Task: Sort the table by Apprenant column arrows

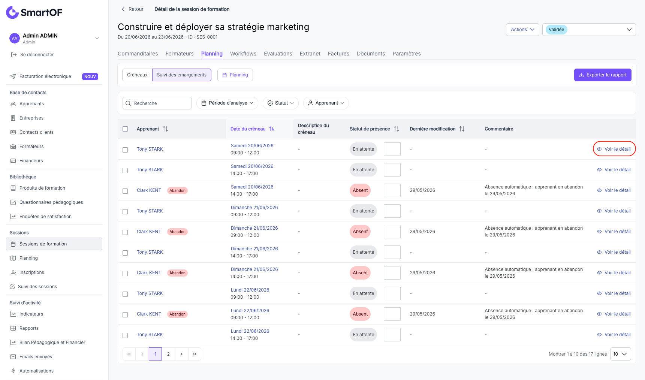Action: pyautogui.click(x=165, y=129)
